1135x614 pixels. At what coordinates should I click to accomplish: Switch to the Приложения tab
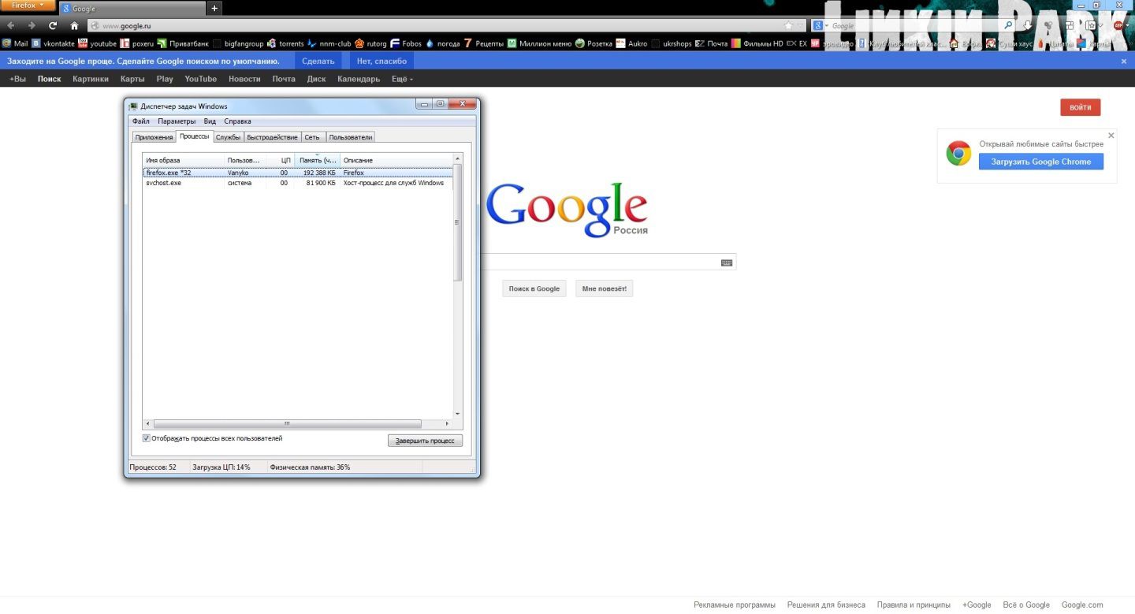point(154,137)
